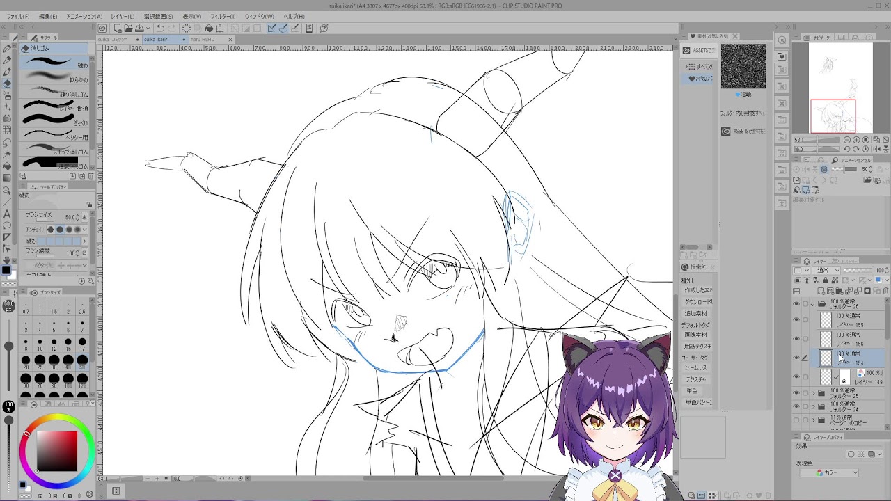Image resolution: width=891 pixels, height=501 pixels.
Task: Open Quick Access search icon in the material dock
Action: [x=782, y=40]
